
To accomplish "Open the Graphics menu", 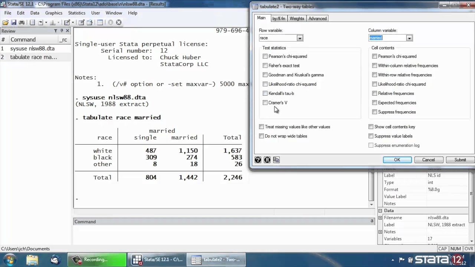I will [54, 13].
